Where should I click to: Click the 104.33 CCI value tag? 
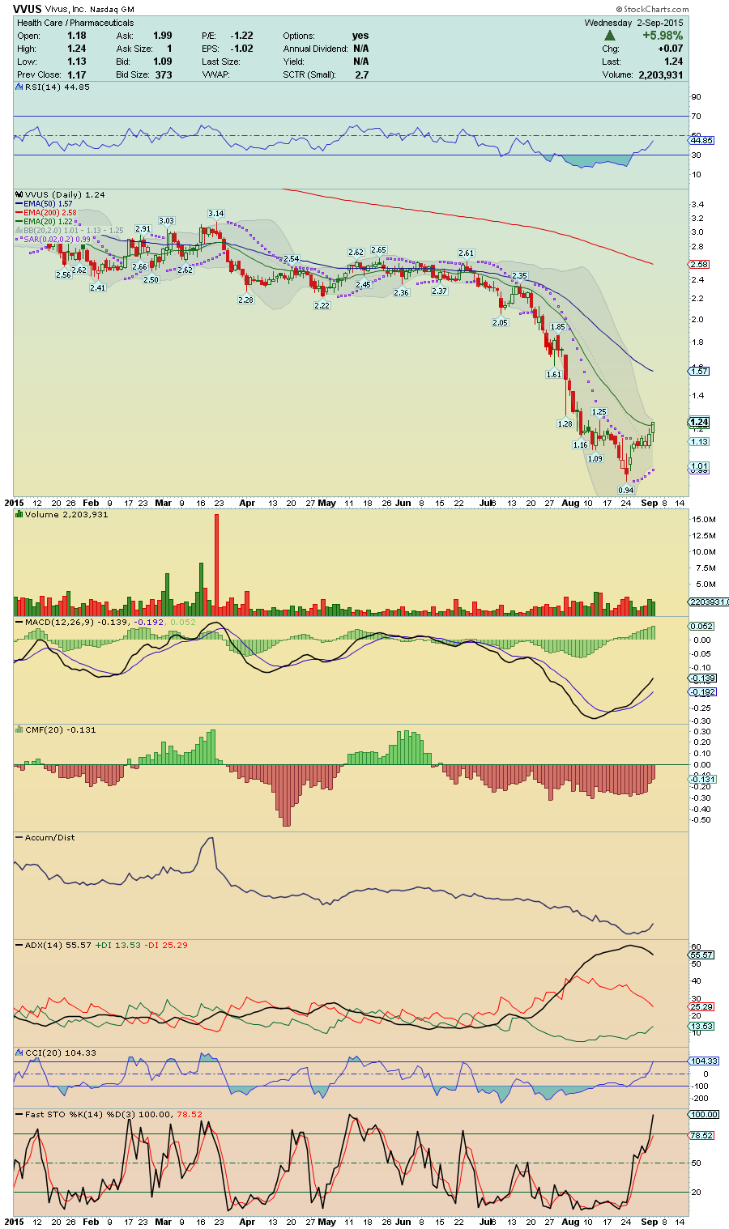pyautogui.click(x=703, y=1061)
